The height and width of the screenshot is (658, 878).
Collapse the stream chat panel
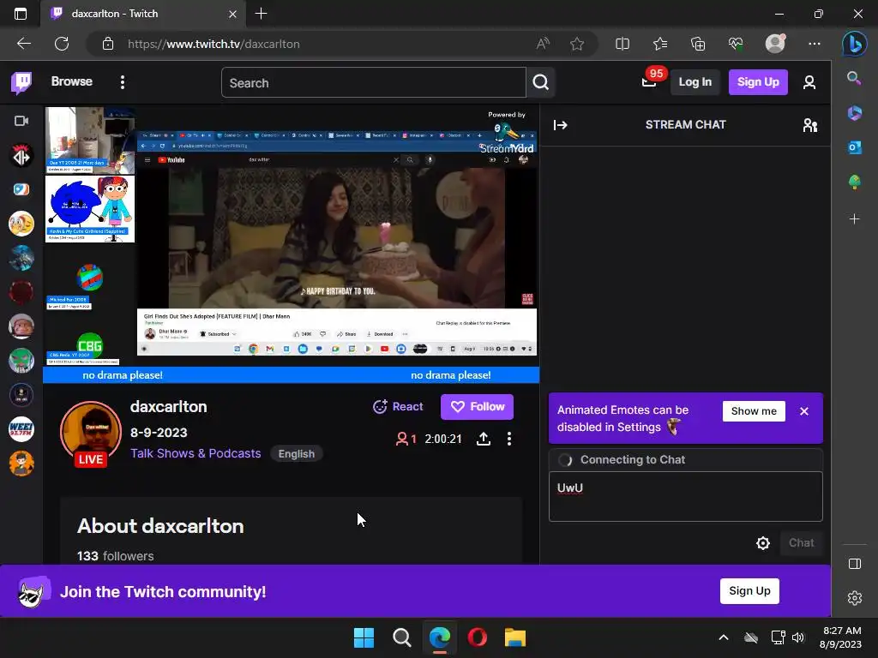click(561, 125)
